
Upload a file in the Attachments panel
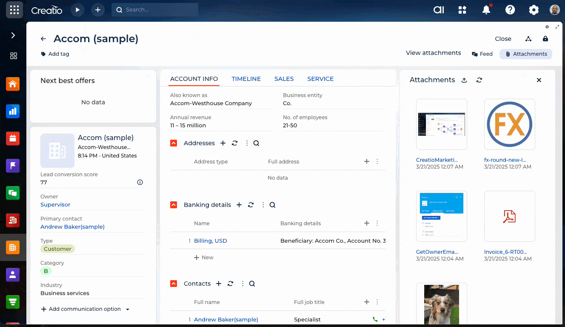(464, 80)
